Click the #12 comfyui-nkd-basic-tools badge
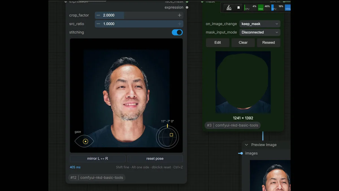 click(x=97, y=178)
